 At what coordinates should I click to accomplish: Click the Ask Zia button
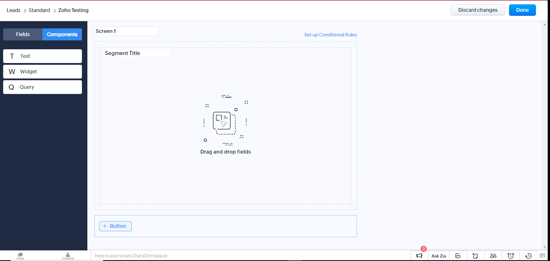coord(439,256)
